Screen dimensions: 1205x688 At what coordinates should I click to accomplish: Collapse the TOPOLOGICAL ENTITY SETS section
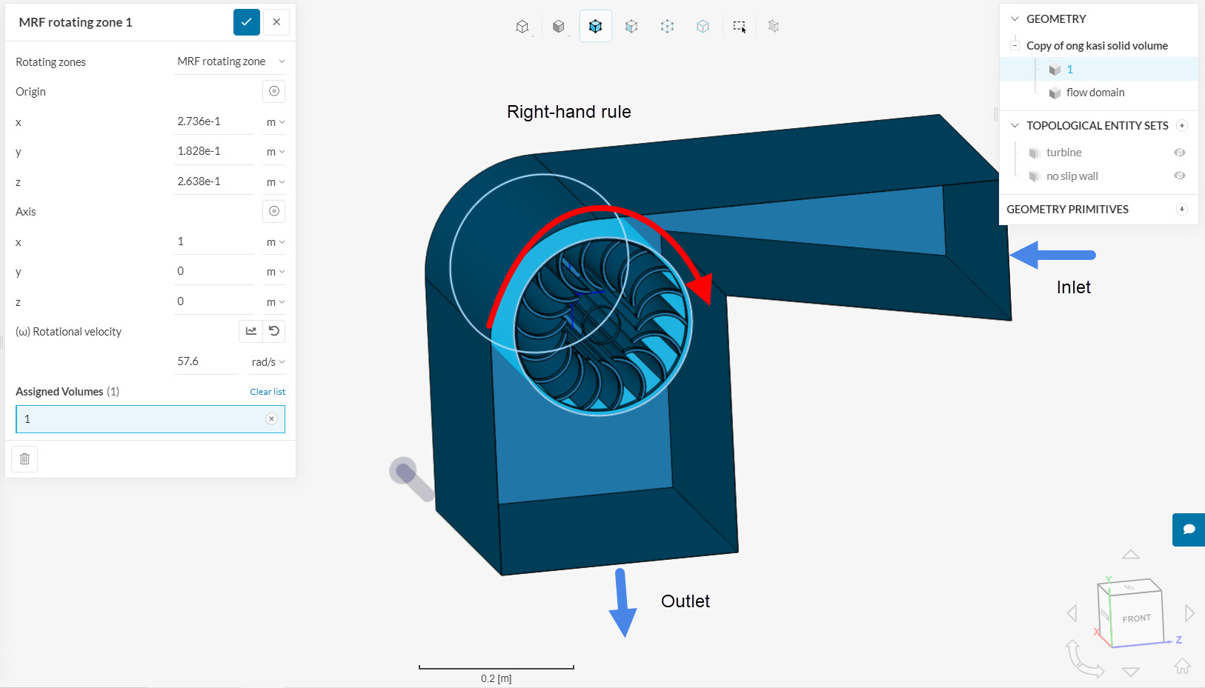(1015, 126)
